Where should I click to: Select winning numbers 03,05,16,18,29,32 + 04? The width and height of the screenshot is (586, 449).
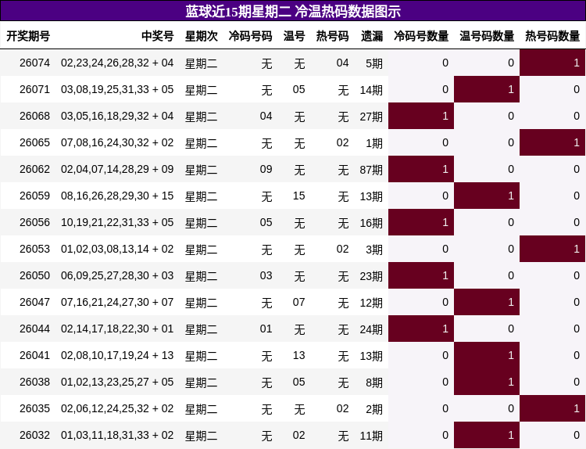[117, 116]
